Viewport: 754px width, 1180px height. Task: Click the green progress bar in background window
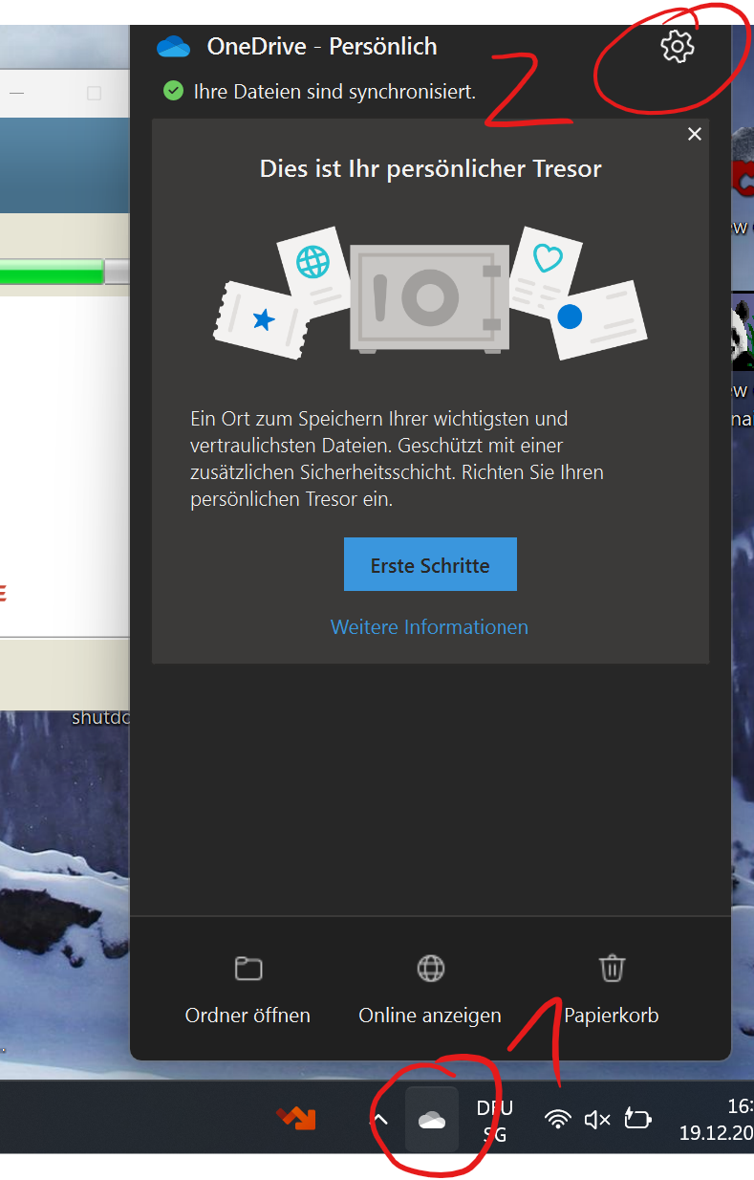53,272
